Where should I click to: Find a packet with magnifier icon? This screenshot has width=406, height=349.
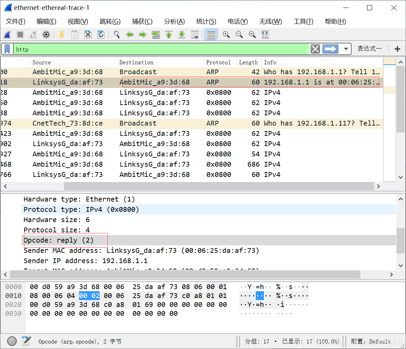(116, 35)
